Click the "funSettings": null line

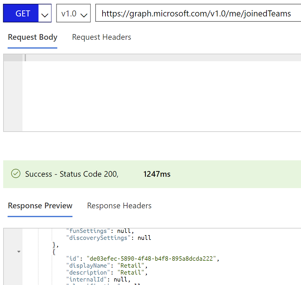pyautogui.click(x=100, y=231)
